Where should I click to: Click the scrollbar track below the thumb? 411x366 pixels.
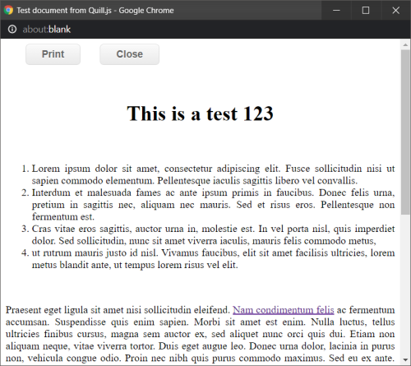click(405, 285)
